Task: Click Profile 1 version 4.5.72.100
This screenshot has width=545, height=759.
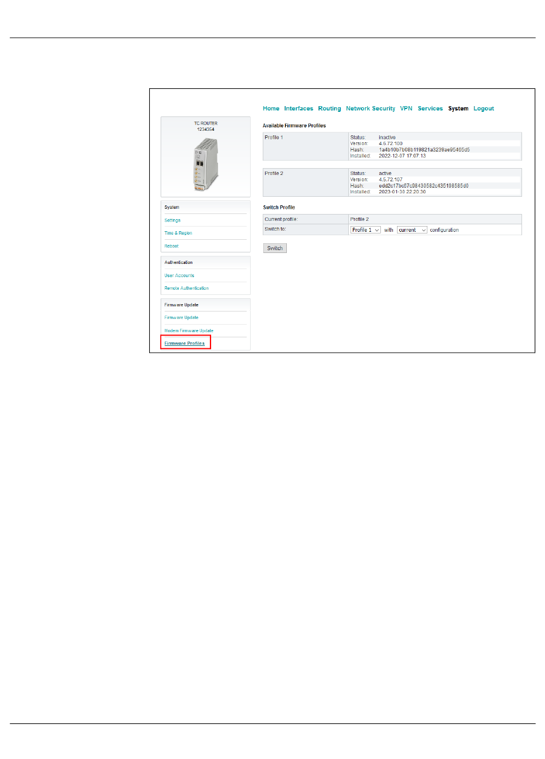Action: (x=390, y=143)
